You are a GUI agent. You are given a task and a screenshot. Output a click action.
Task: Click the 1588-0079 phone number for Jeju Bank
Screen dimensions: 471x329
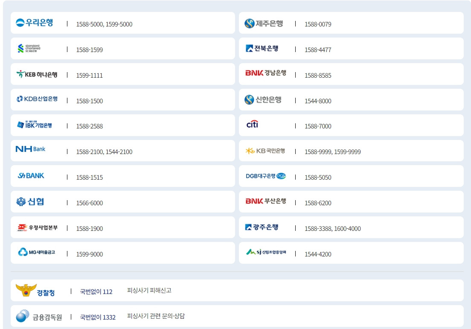click(x=317, y=23)
